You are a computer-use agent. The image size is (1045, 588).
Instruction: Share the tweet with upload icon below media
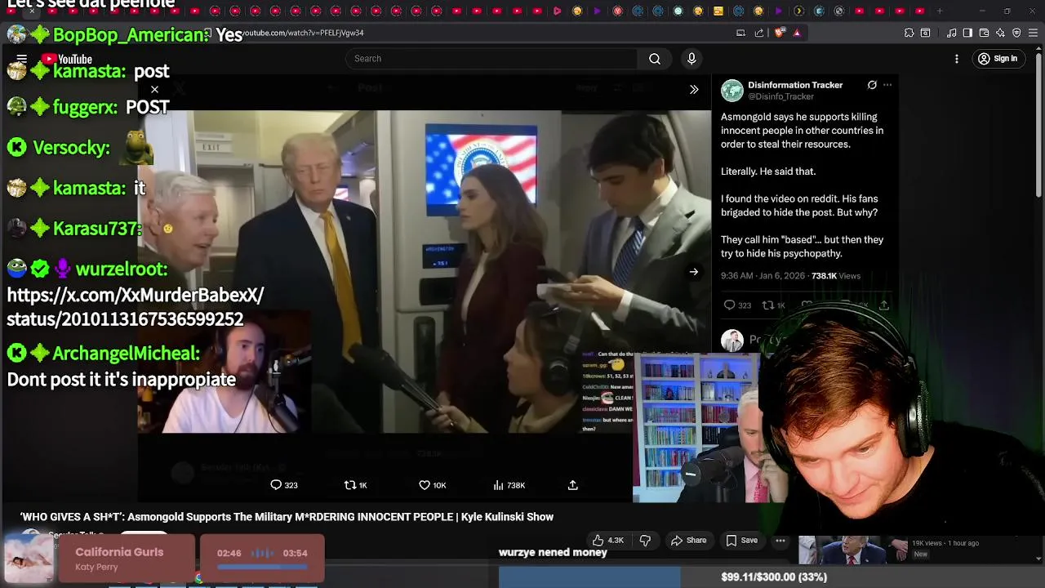pos(573,485)
